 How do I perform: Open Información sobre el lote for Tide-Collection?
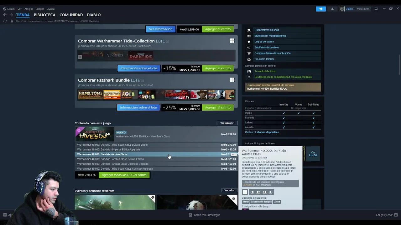139,68
